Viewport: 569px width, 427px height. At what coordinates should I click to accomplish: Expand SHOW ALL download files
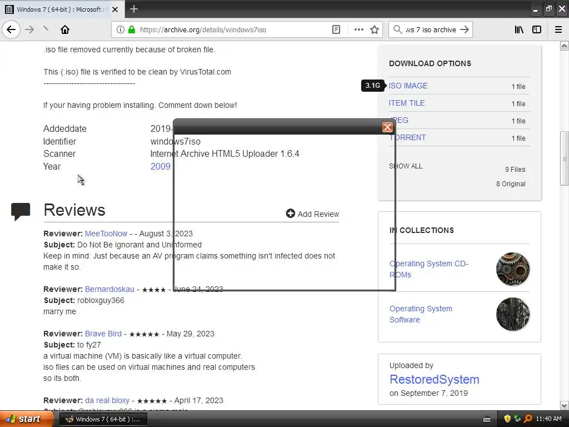point(406,166)
